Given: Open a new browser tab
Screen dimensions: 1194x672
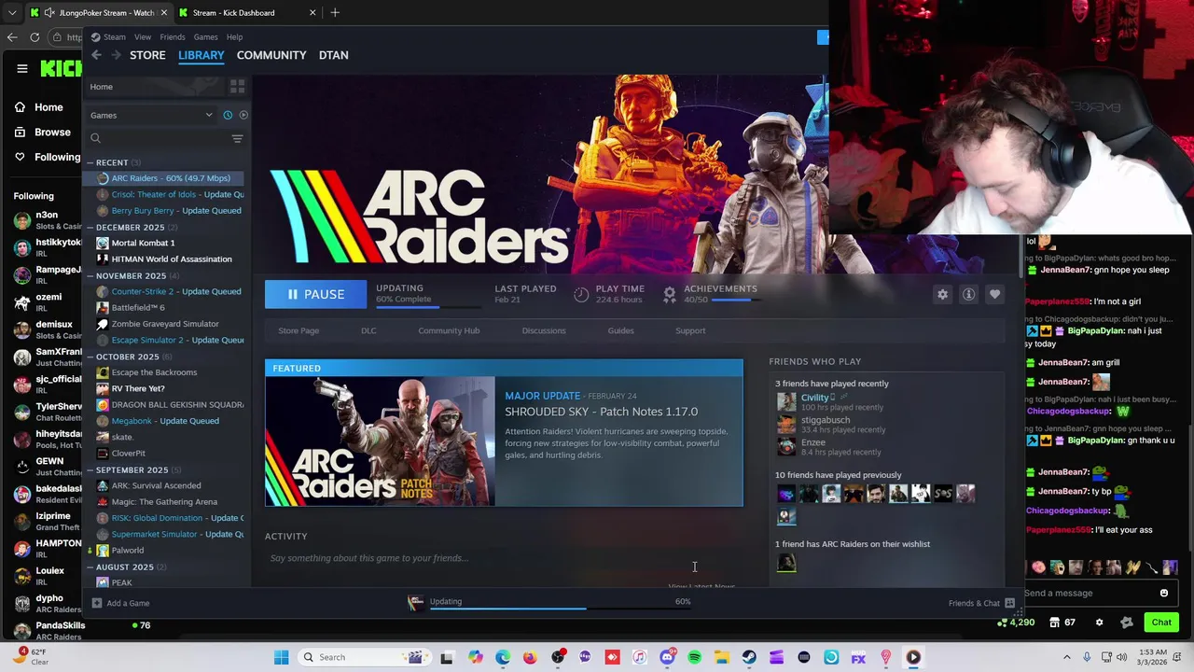Looking at the screenshot, I should click(x=335, y=12).
